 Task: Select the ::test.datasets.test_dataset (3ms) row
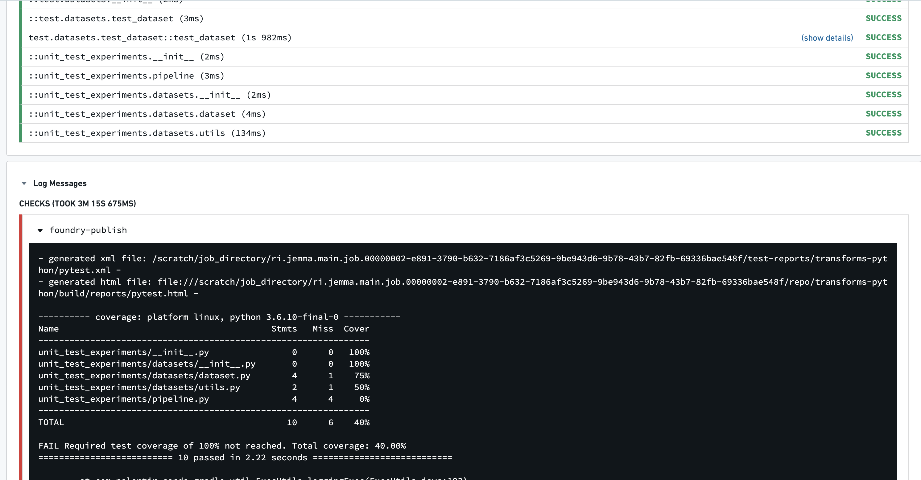tap(464, 18)
